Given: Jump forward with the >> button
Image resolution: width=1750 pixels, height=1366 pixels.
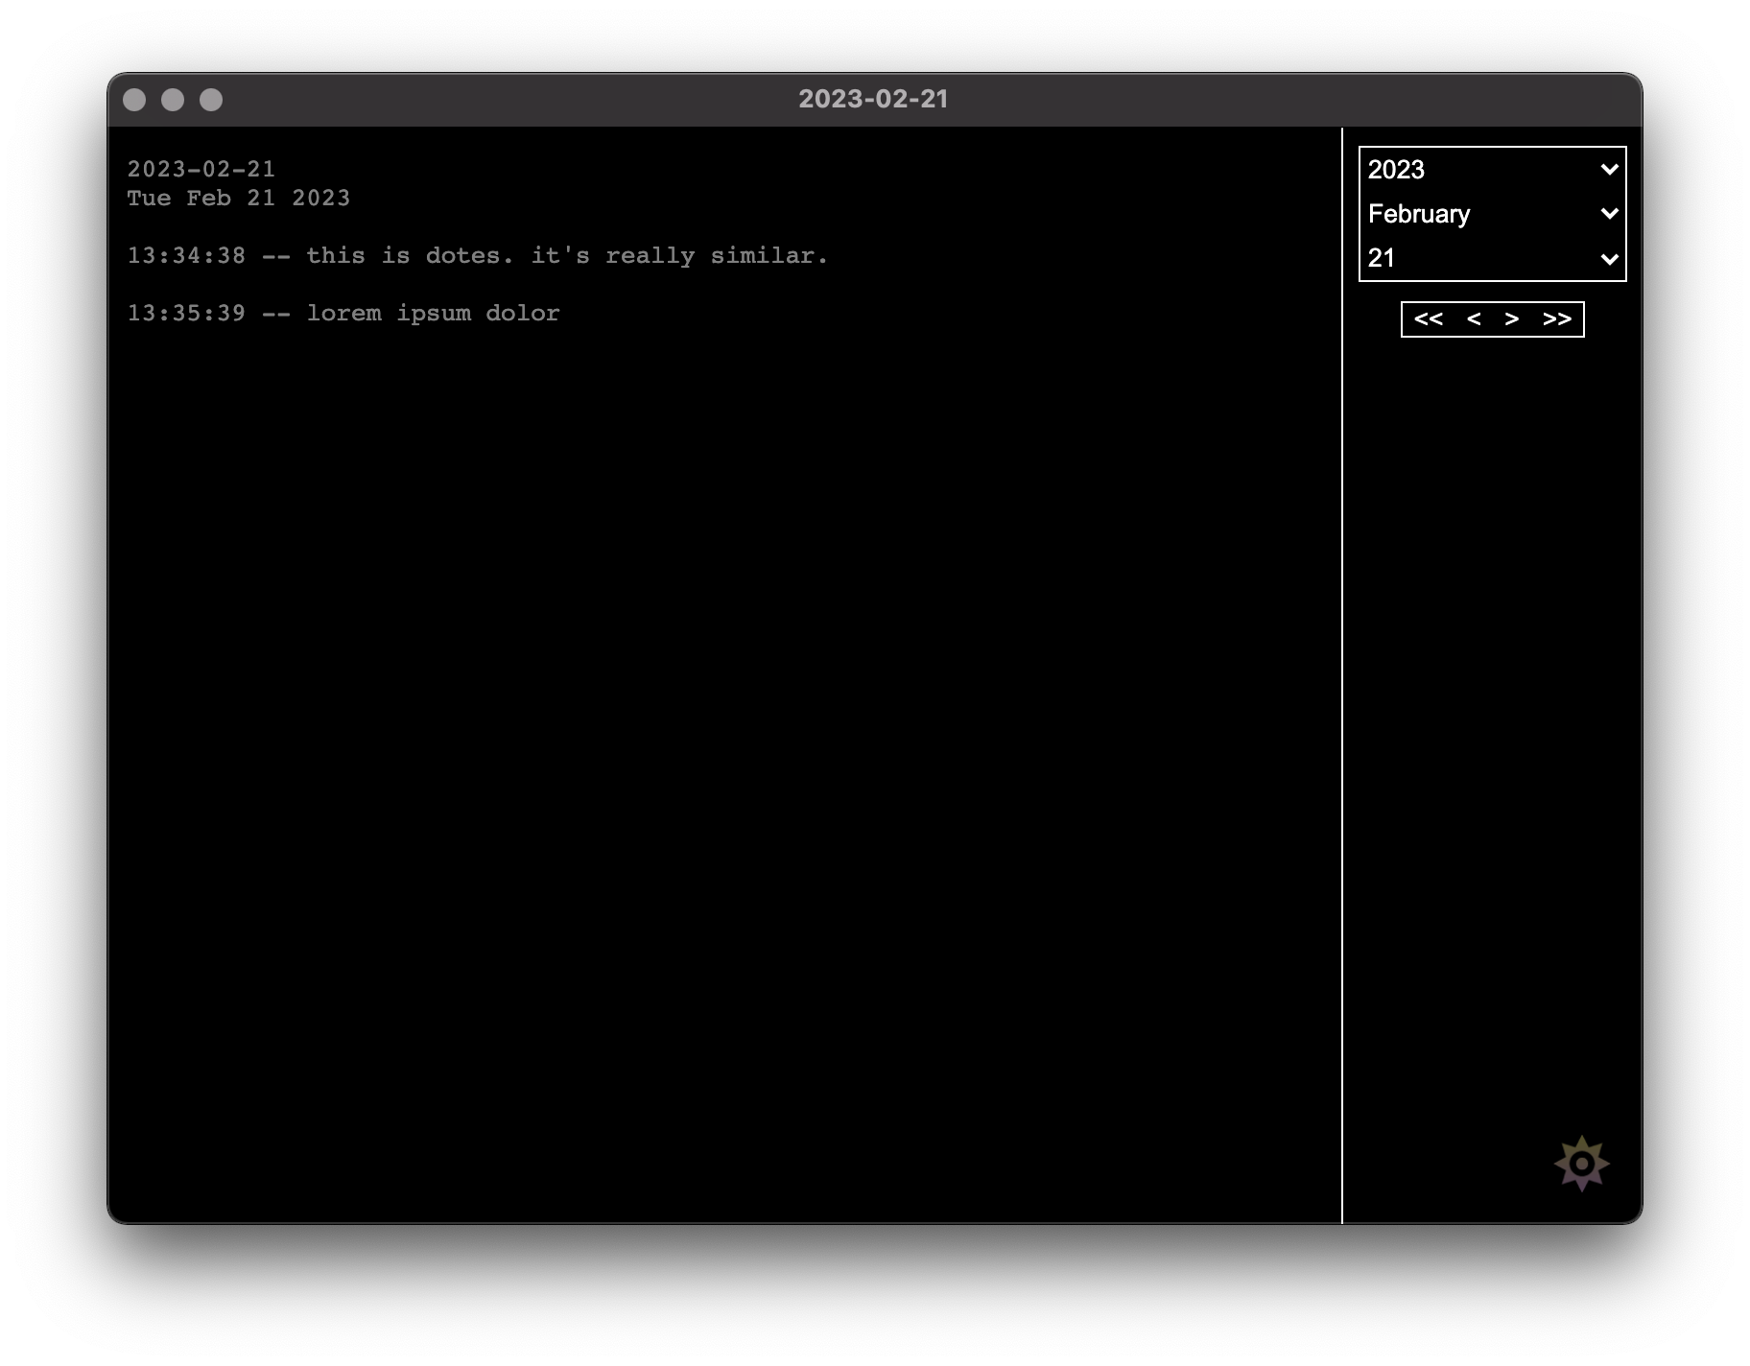Looking at the screenshot, I should click(x=1556, y=319).
